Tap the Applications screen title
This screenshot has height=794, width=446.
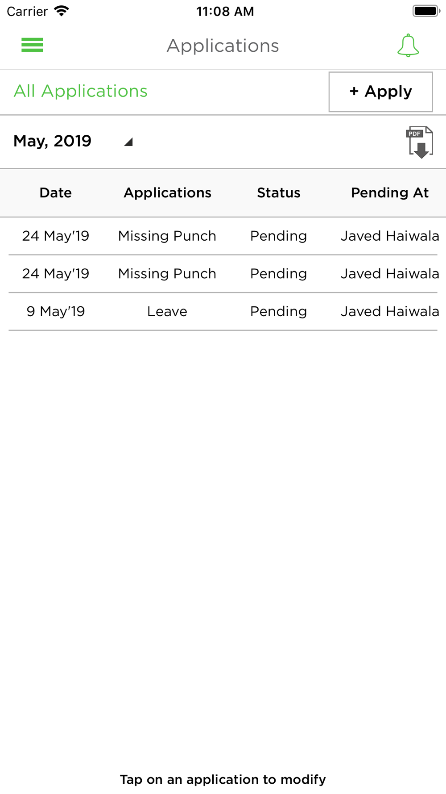click(x=223, y=46)
